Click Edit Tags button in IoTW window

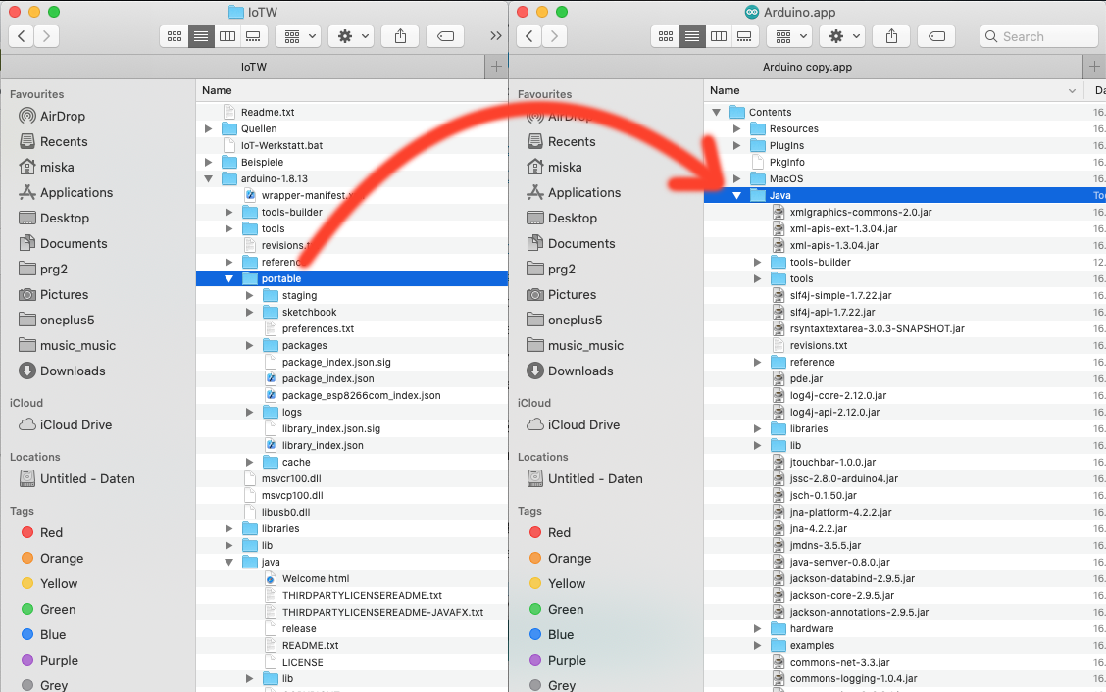tap(445, 36)
